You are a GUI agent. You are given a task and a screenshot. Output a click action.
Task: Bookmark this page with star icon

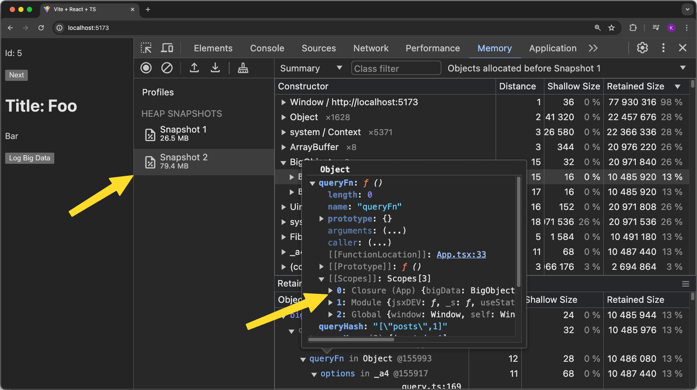pyautogui.click(x=611, y=28)
